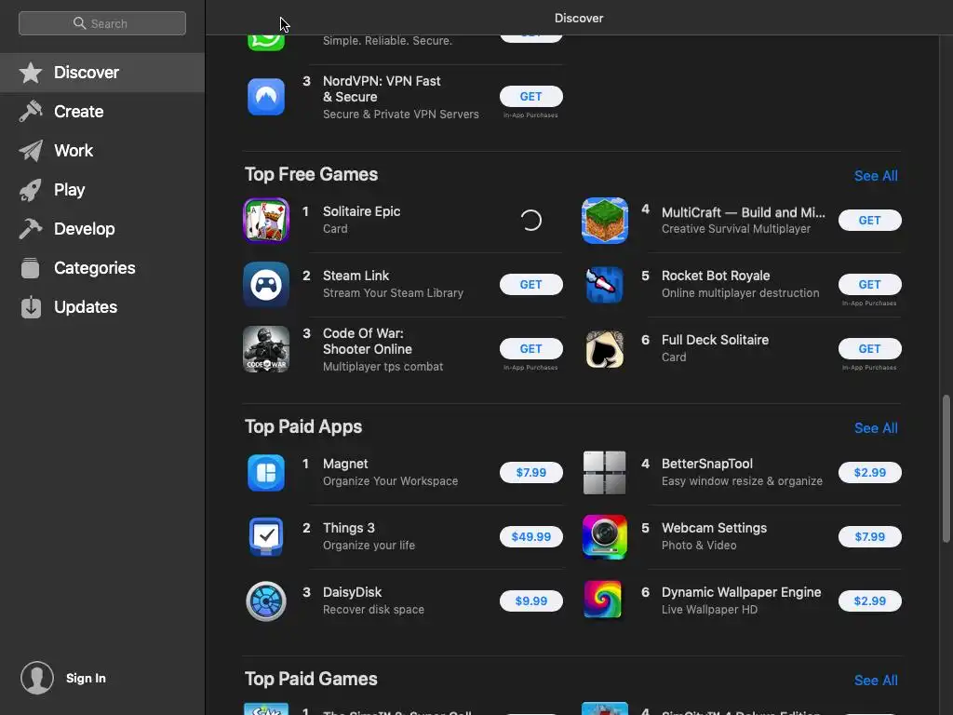
Task: Open the Categories section label
Action: point(95,268)
